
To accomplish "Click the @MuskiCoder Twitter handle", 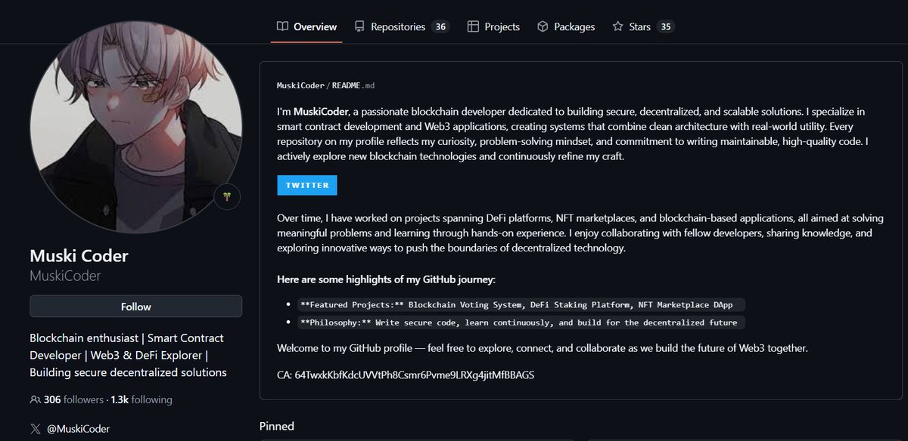I will pyautogui.click(x=79, y=428).
